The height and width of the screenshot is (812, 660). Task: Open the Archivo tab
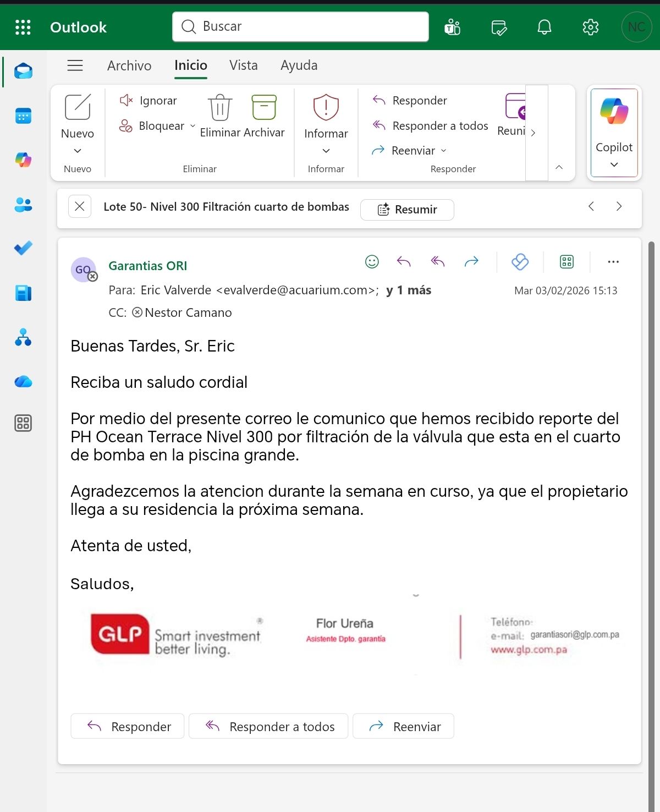(129, 65)
